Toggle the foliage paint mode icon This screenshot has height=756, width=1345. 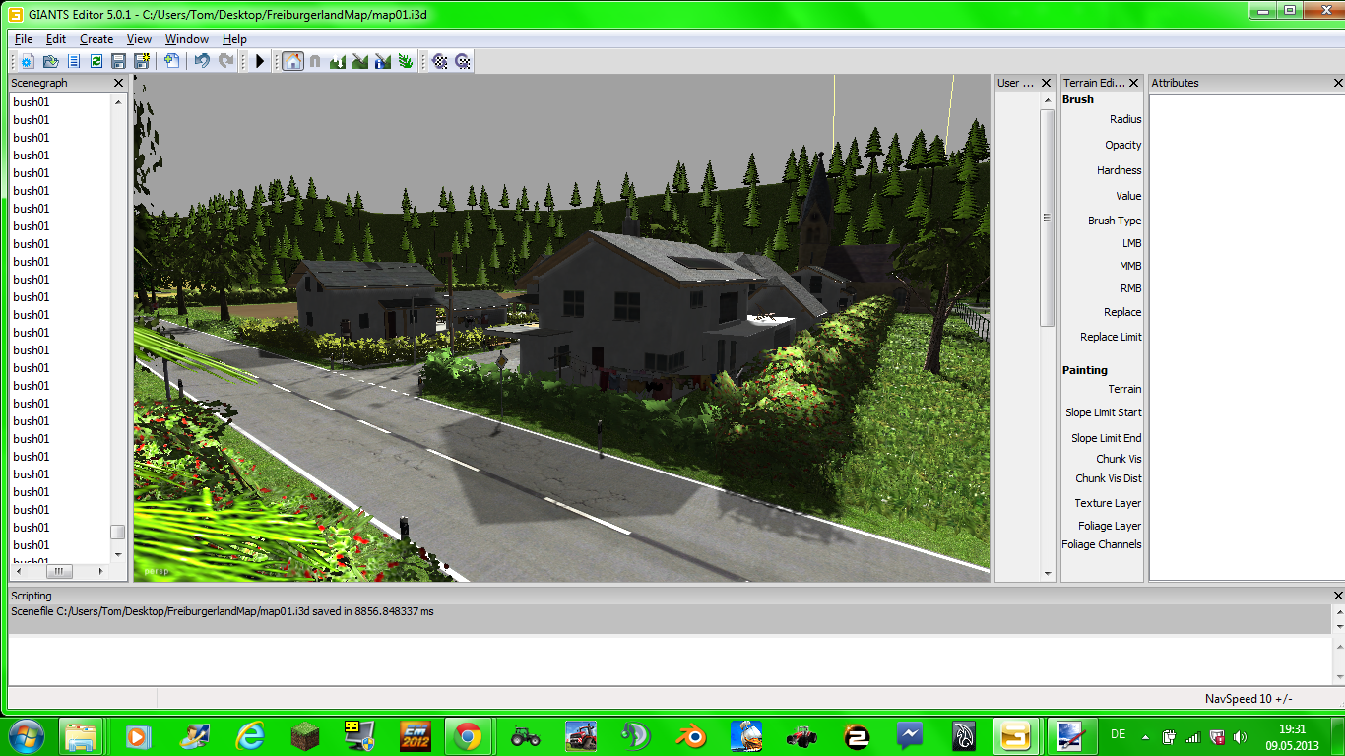(x=406, y=61)
